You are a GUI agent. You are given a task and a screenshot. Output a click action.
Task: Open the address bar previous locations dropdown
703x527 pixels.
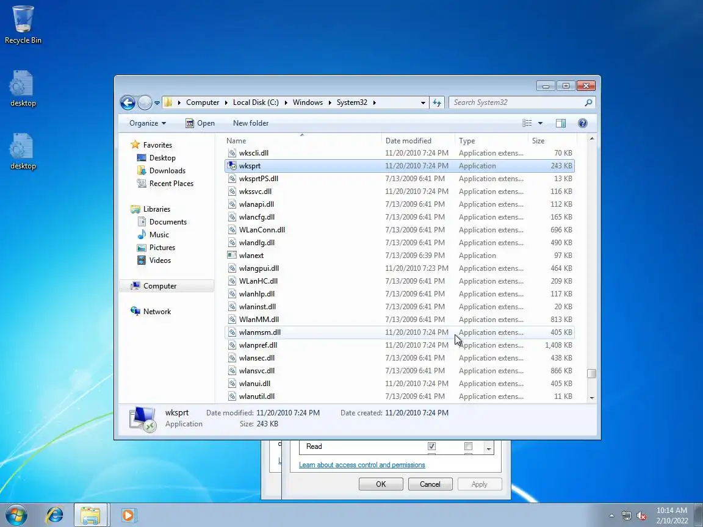point(422,102)
